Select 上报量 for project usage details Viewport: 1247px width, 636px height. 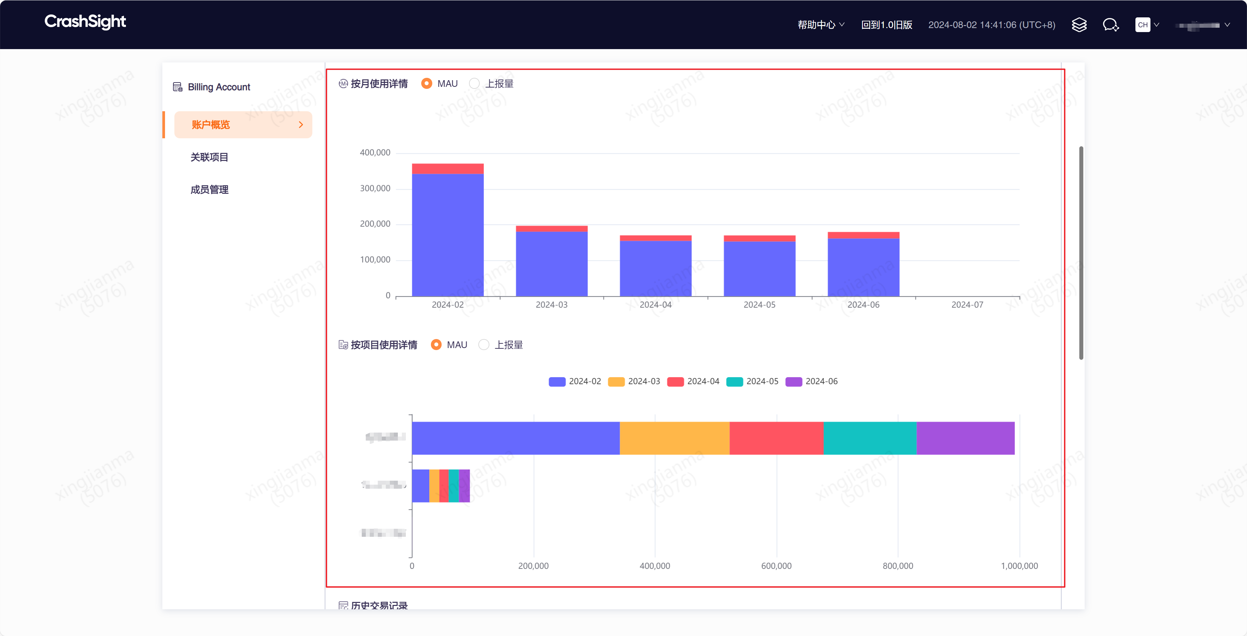tap(484, 345)
